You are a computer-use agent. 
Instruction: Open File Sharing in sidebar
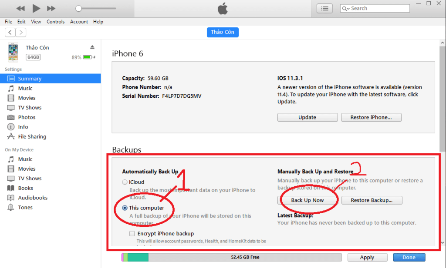click(32, 136)
